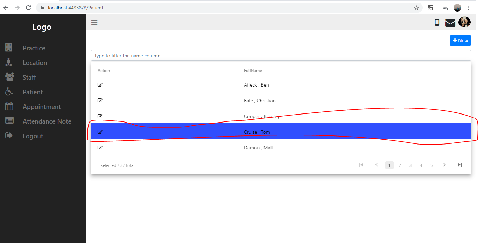The image size is (478, 243).
Task: Toggle the sidebar with the hamburger icon
Action: point(94,22)
